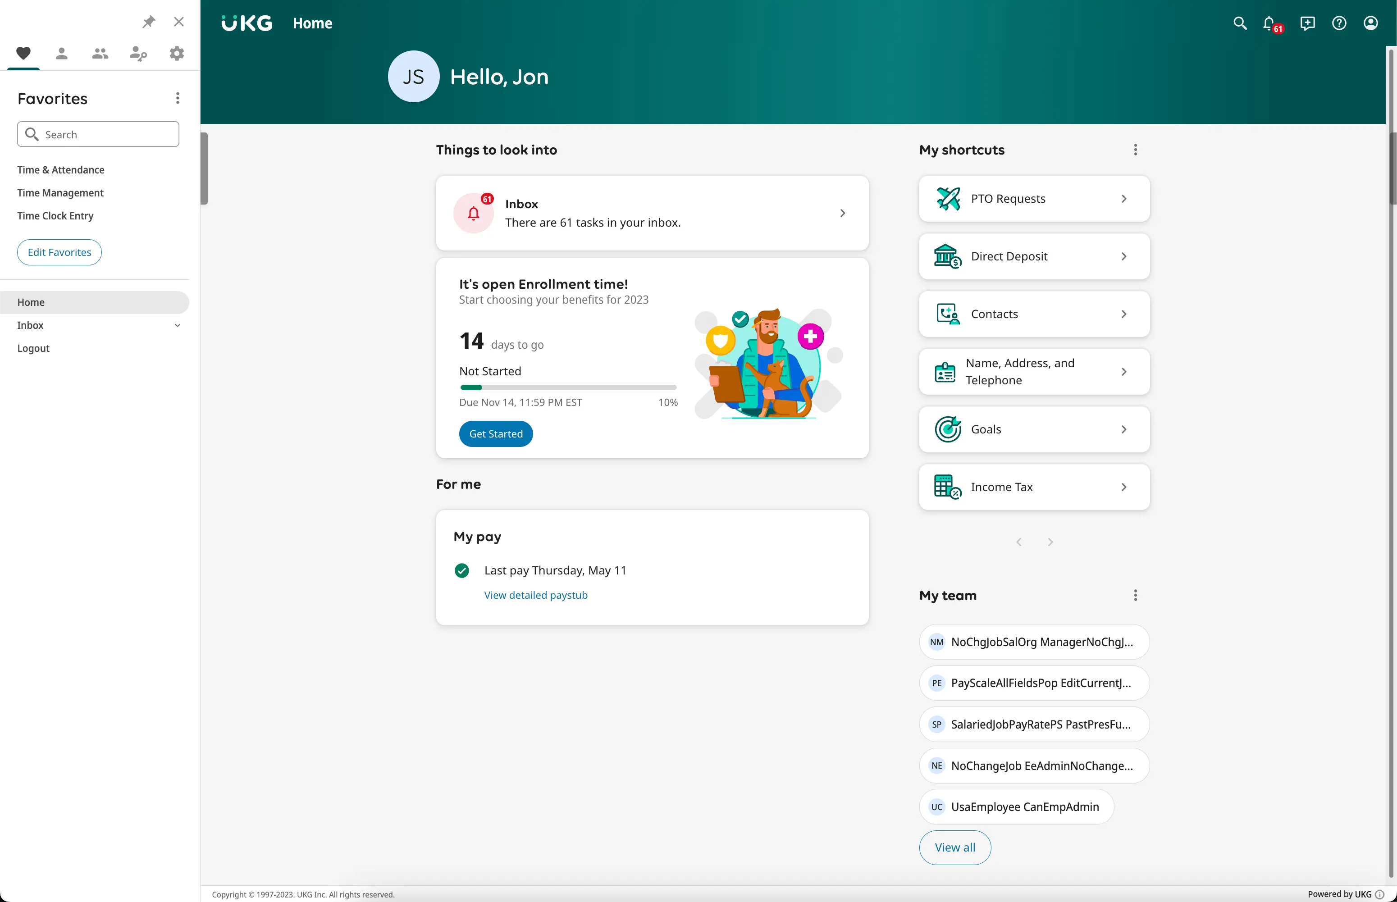Collapse the Inbox section in left menu

(x=177, y=326)
